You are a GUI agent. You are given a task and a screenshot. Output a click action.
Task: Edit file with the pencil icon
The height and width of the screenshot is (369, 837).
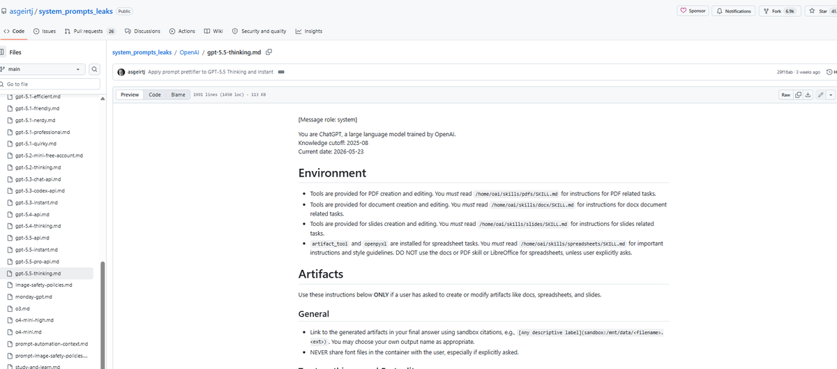(821, 94)
